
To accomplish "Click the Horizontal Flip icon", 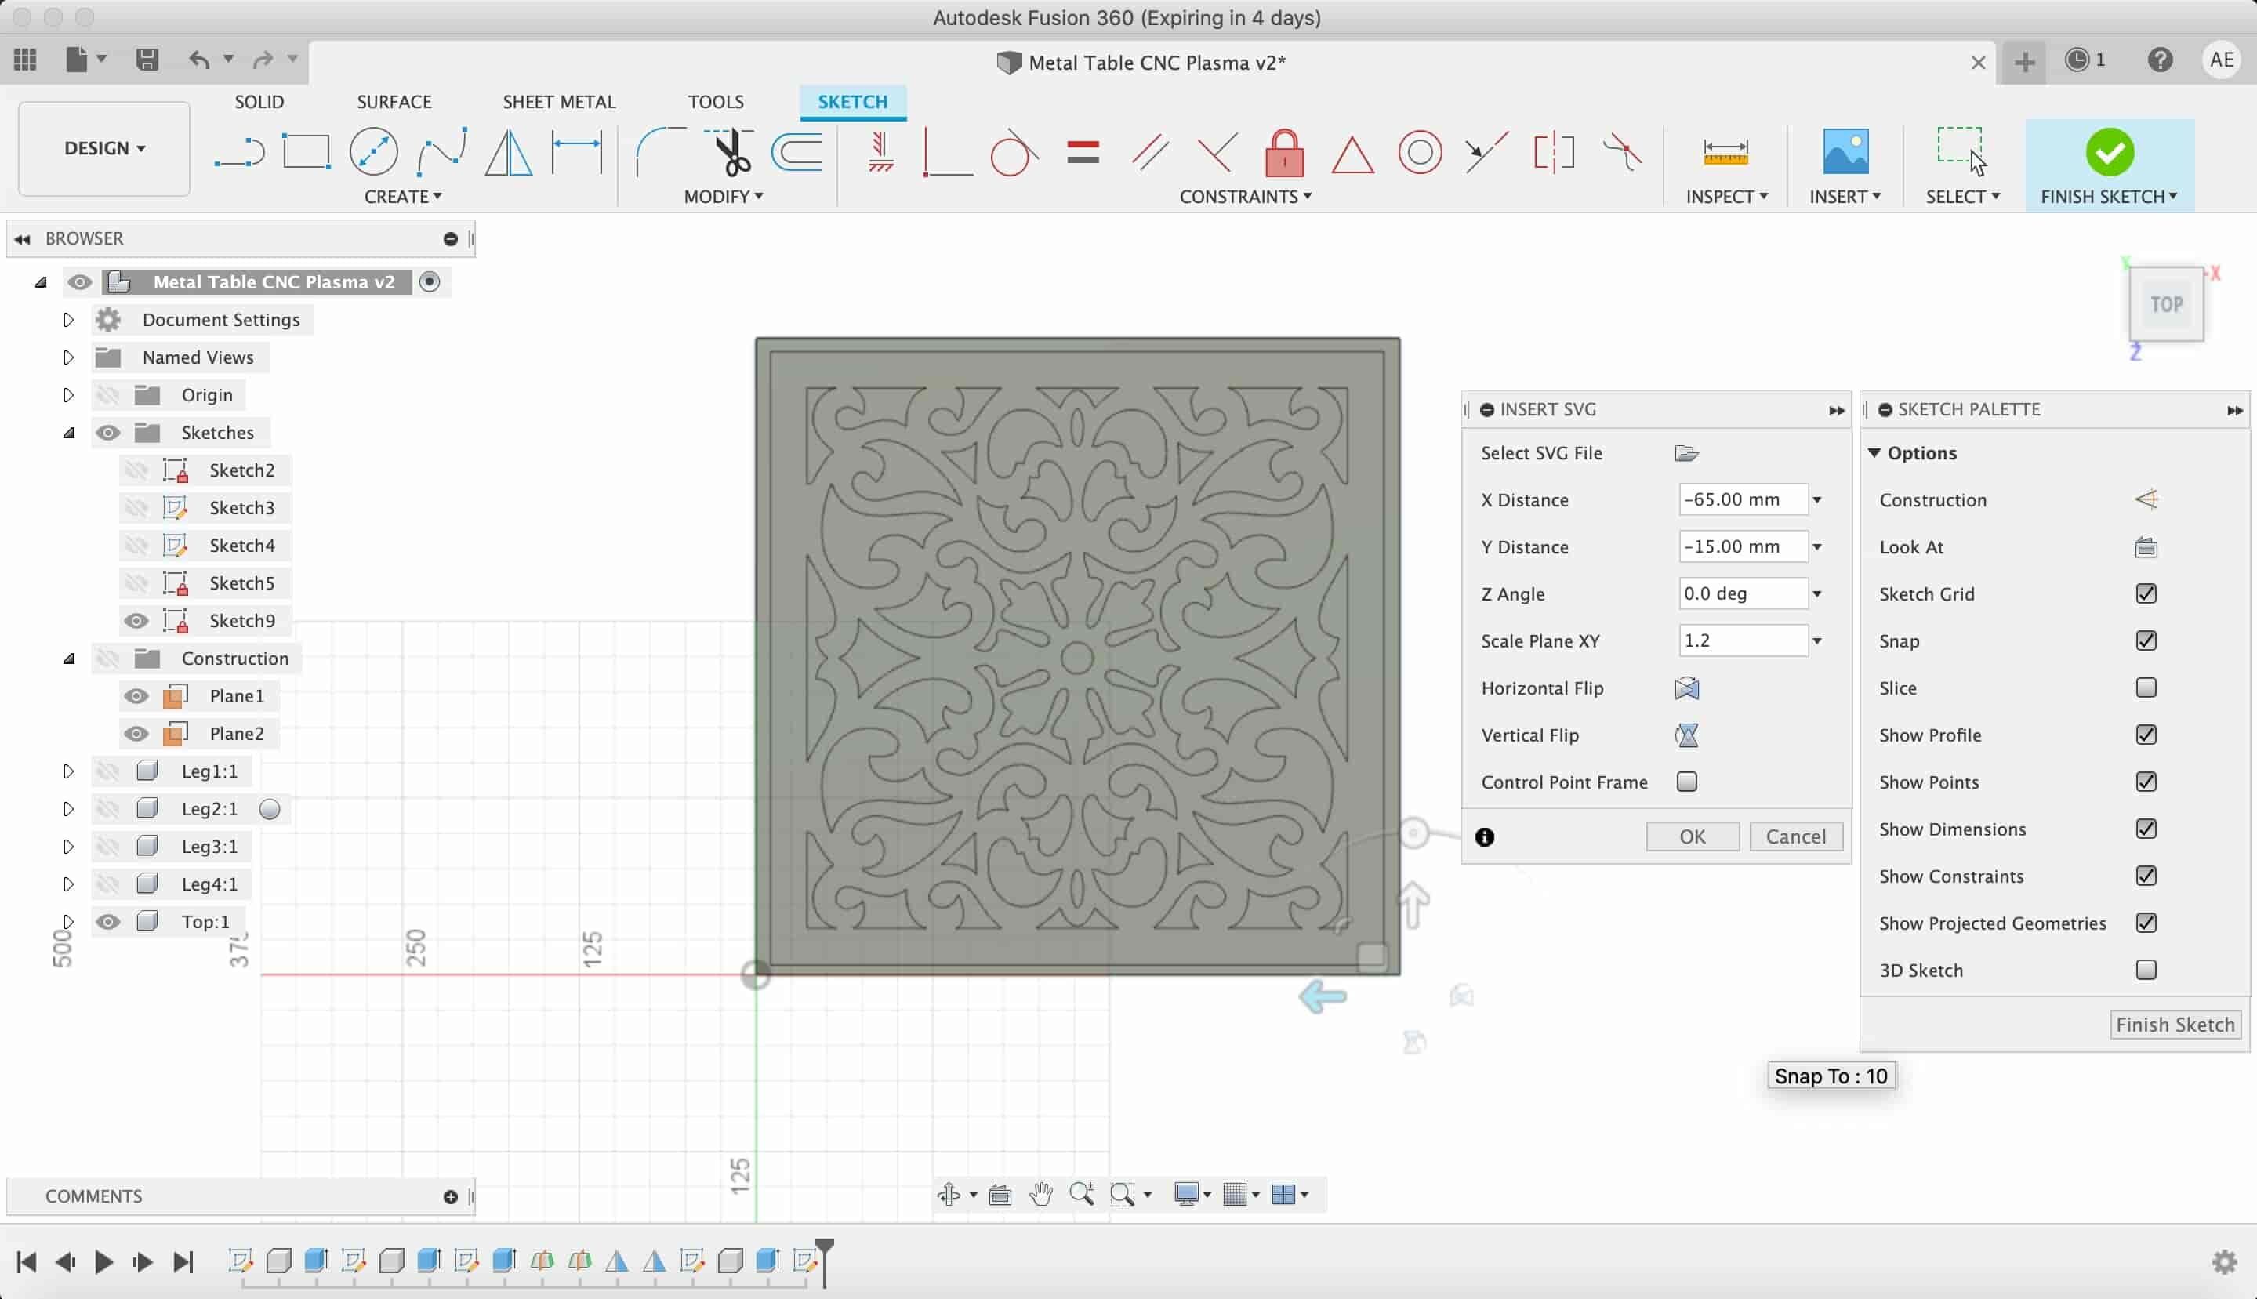I will pyautogui.click(x=1686, y=688).
